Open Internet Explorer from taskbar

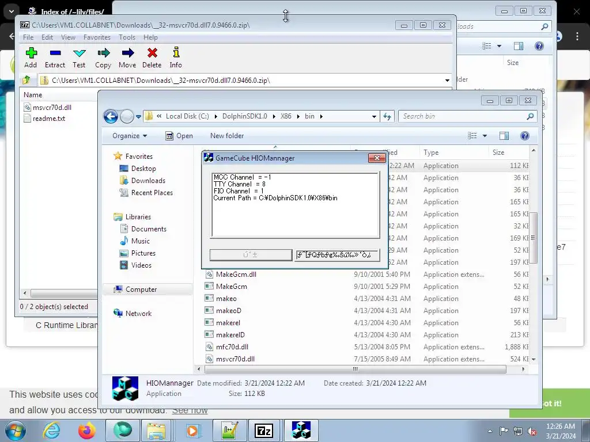tap(51, 430)
